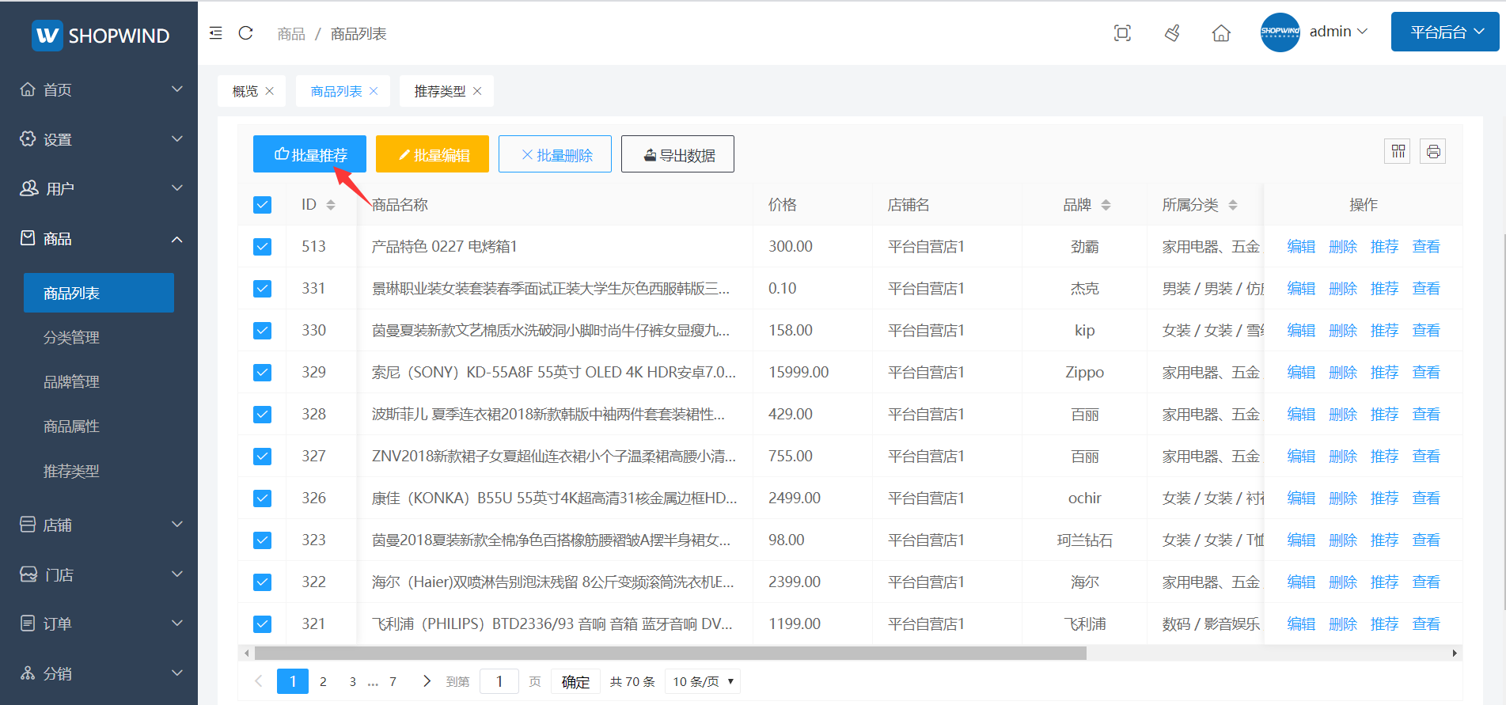Screen dimensions: 1506x705
Task: Click 确定 to jump to page
Action: [575, 681]
